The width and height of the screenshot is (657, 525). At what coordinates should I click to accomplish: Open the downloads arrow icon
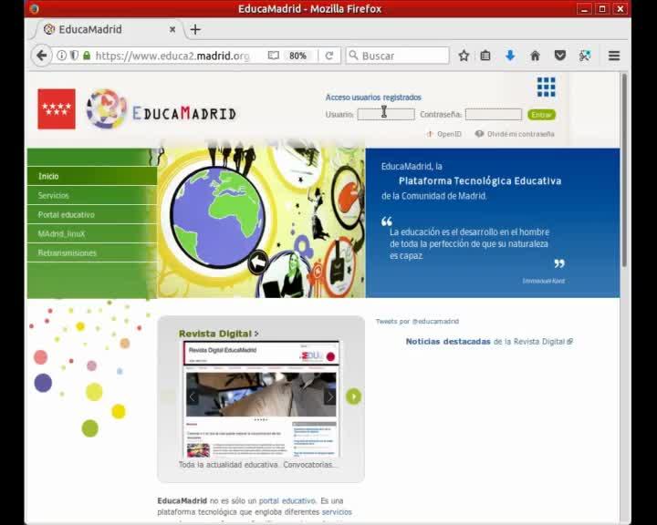[x=510, y=56]
